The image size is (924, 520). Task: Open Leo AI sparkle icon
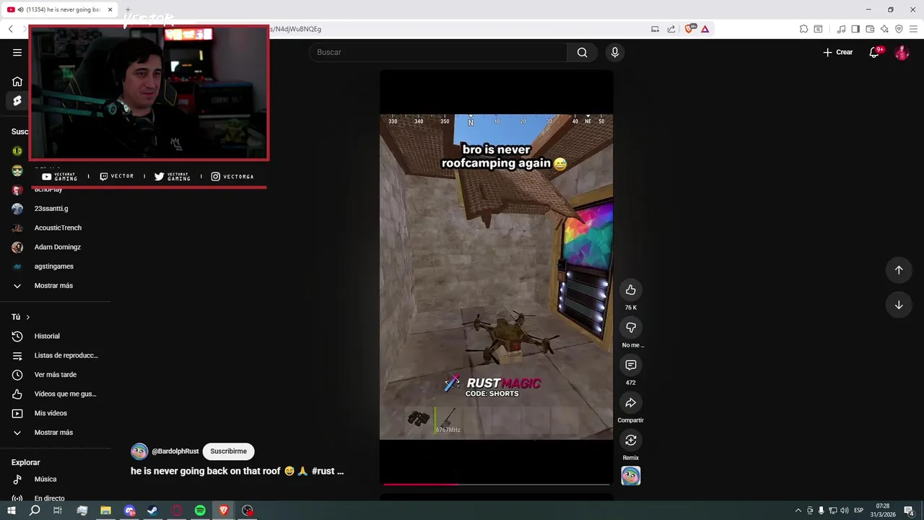point(884,29)
